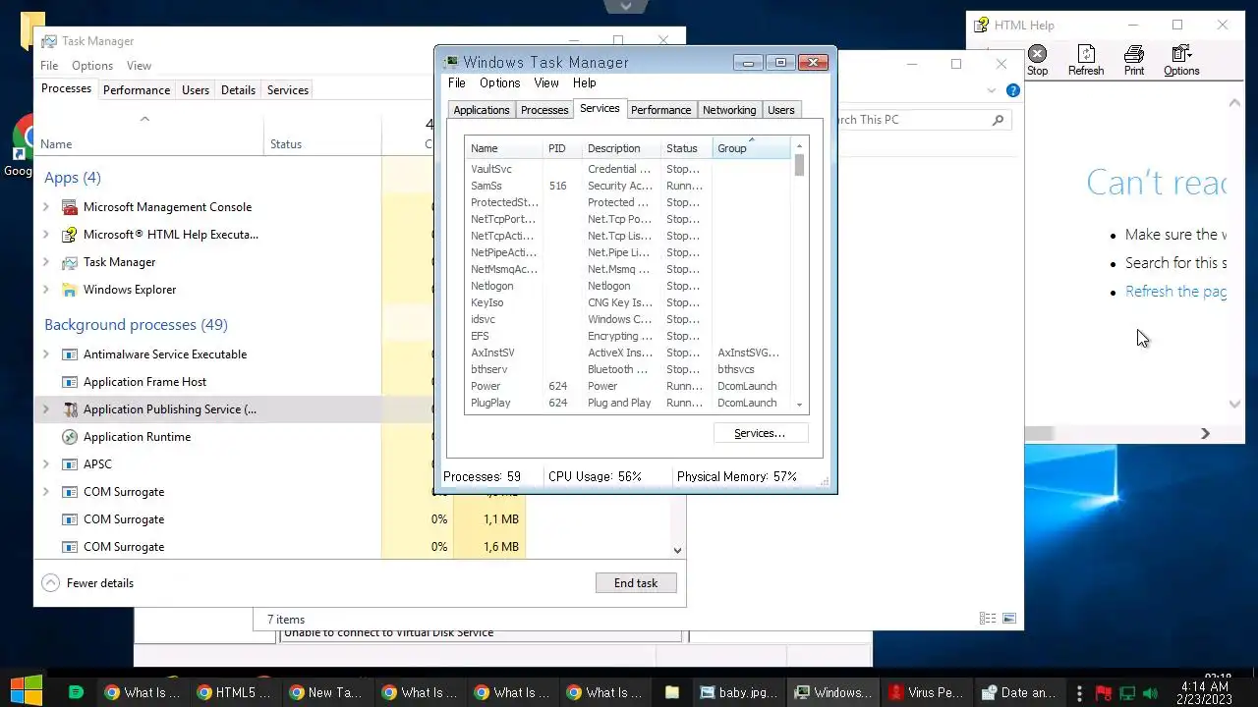
Task: Open baby.jpg taskbar item
Action: point(738,692)
